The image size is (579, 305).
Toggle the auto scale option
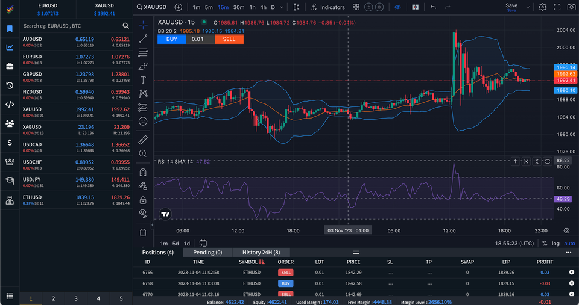(x=569, y=244)
